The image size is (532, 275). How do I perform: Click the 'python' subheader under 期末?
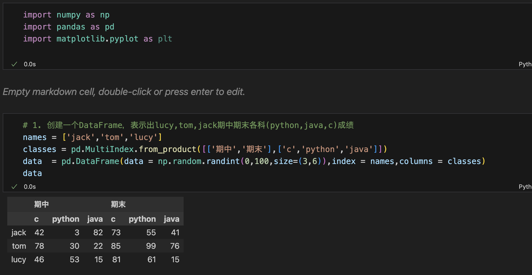tap(142, 219)
